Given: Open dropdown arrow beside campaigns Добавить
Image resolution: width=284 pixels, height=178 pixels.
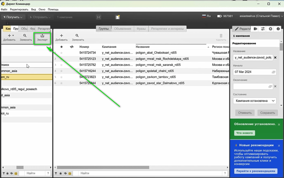Looking at the screenshot, I should tap(13, 35).
